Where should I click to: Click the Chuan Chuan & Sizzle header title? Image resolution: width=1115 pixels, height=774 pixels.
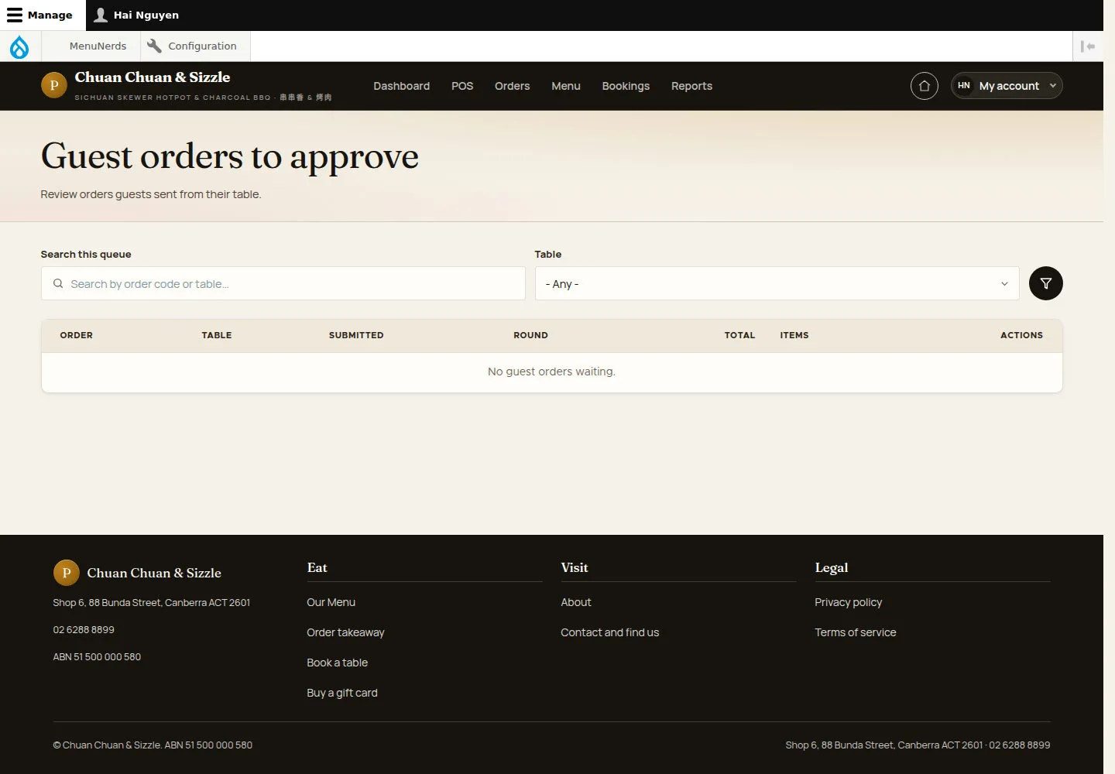pos(153,77)
